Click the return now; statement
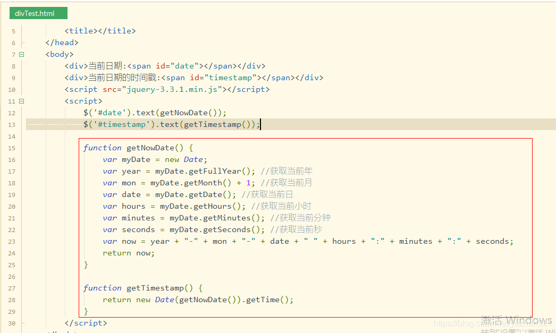The image size is (556, 333). (x=129, y=253)
